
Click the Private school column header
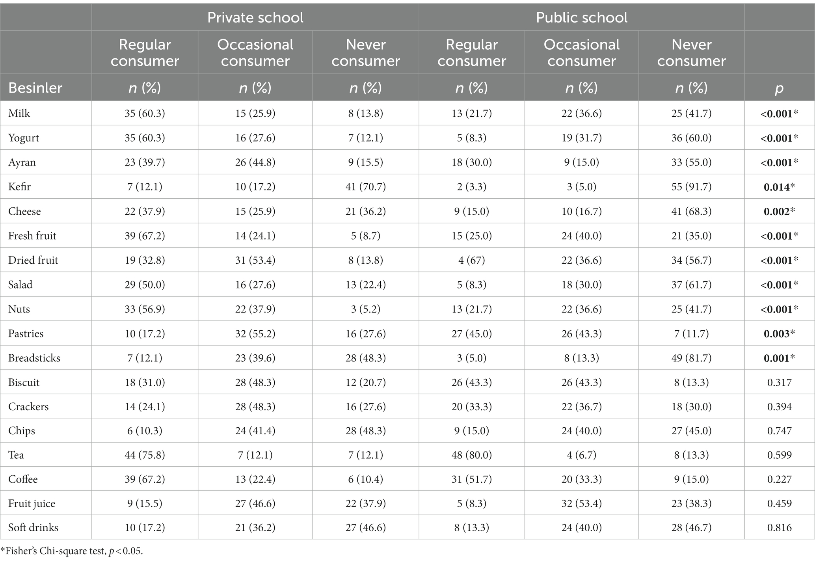[255, 18]
